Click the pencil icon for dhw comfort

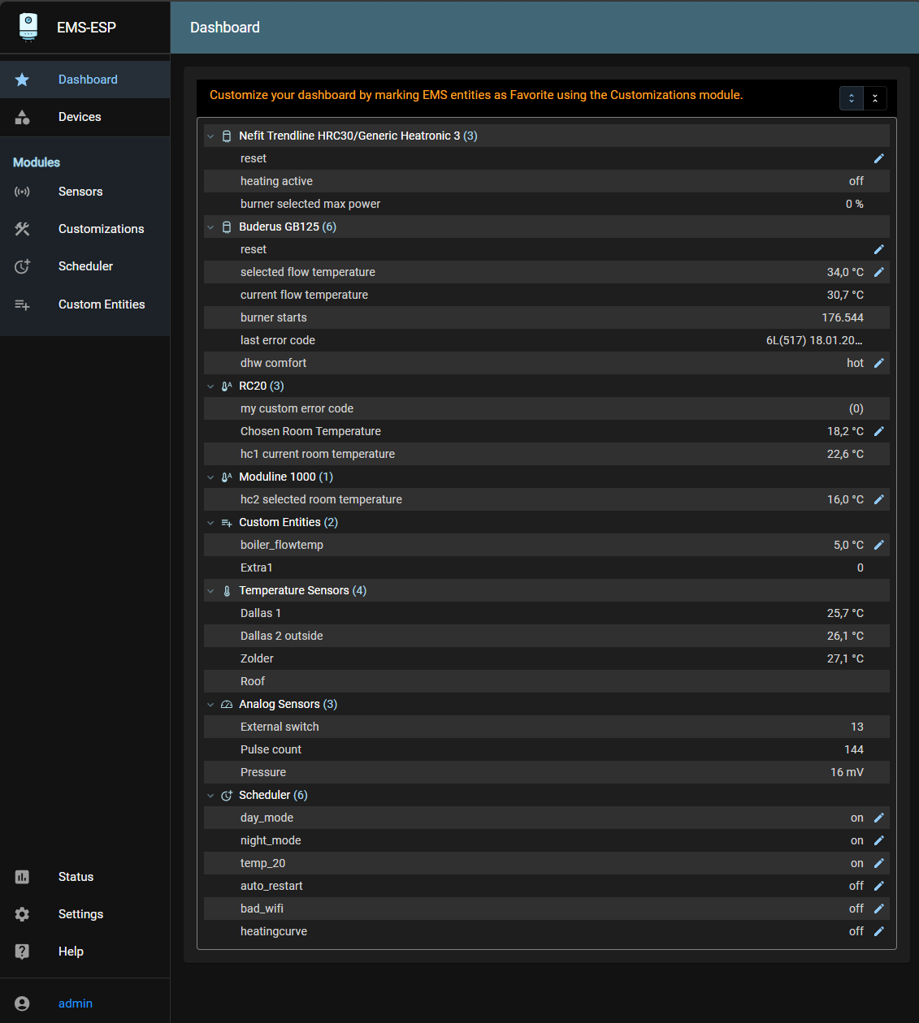tap(878, 363)
